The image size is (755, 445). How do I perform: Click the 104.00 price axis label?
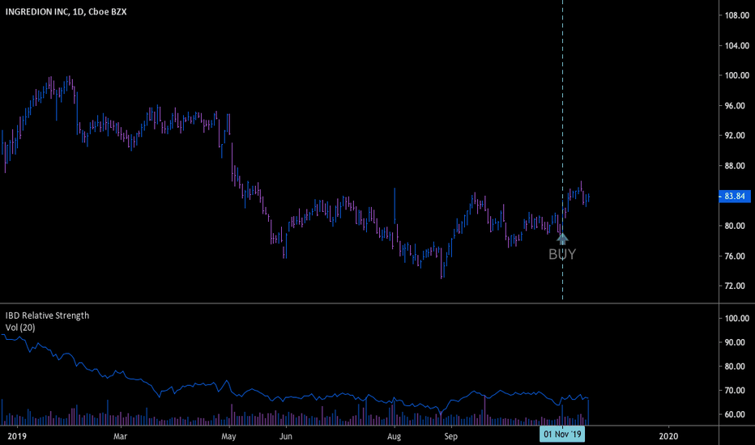coord(736,45)
